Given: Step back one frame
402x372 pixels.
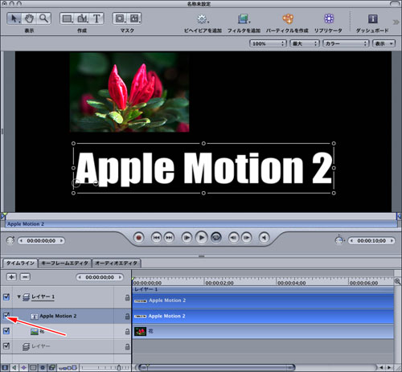Looking at the screenshot, I should coord(234,238).
